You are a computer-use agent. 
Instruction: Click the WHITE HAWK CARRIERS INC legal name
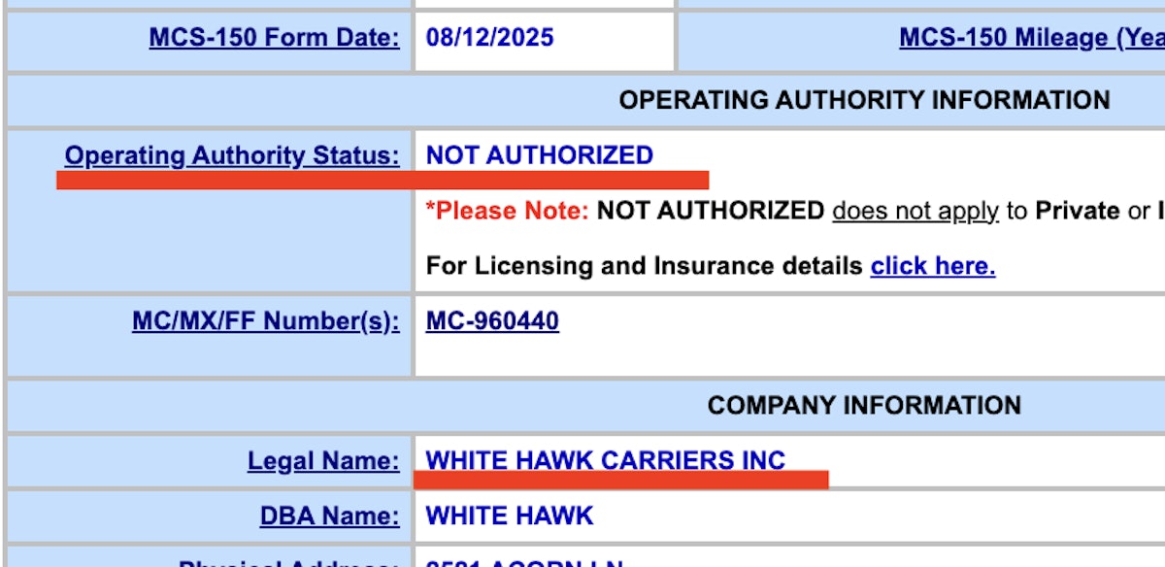click(x=606, y=460)
